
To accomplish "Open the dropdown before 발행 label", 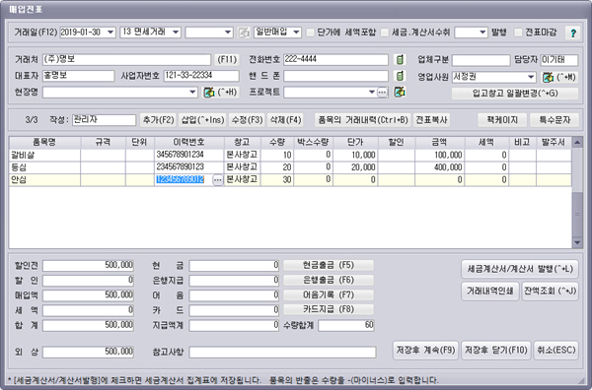I will [x=482, y=32].
